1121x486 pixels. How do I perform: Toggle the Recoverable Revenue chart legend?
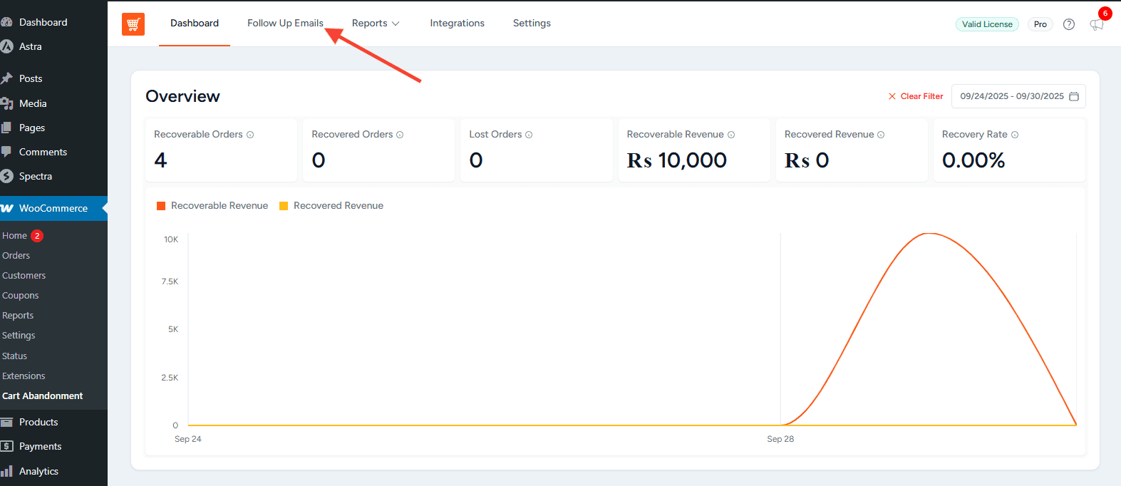pyautogui.click(x=212, y=206)
